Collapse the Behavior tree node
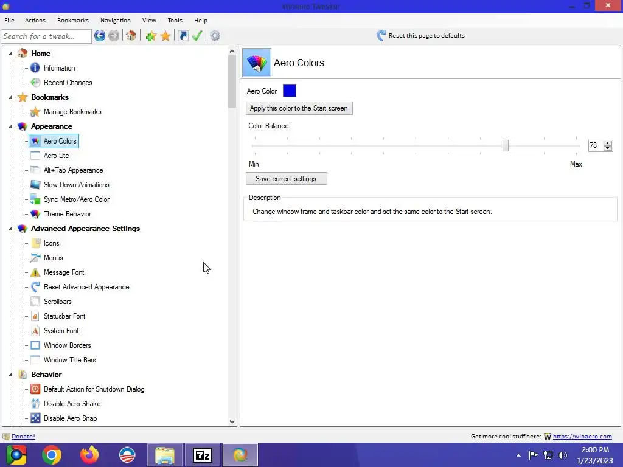The image size is (623, 467). tap(11, 375)
